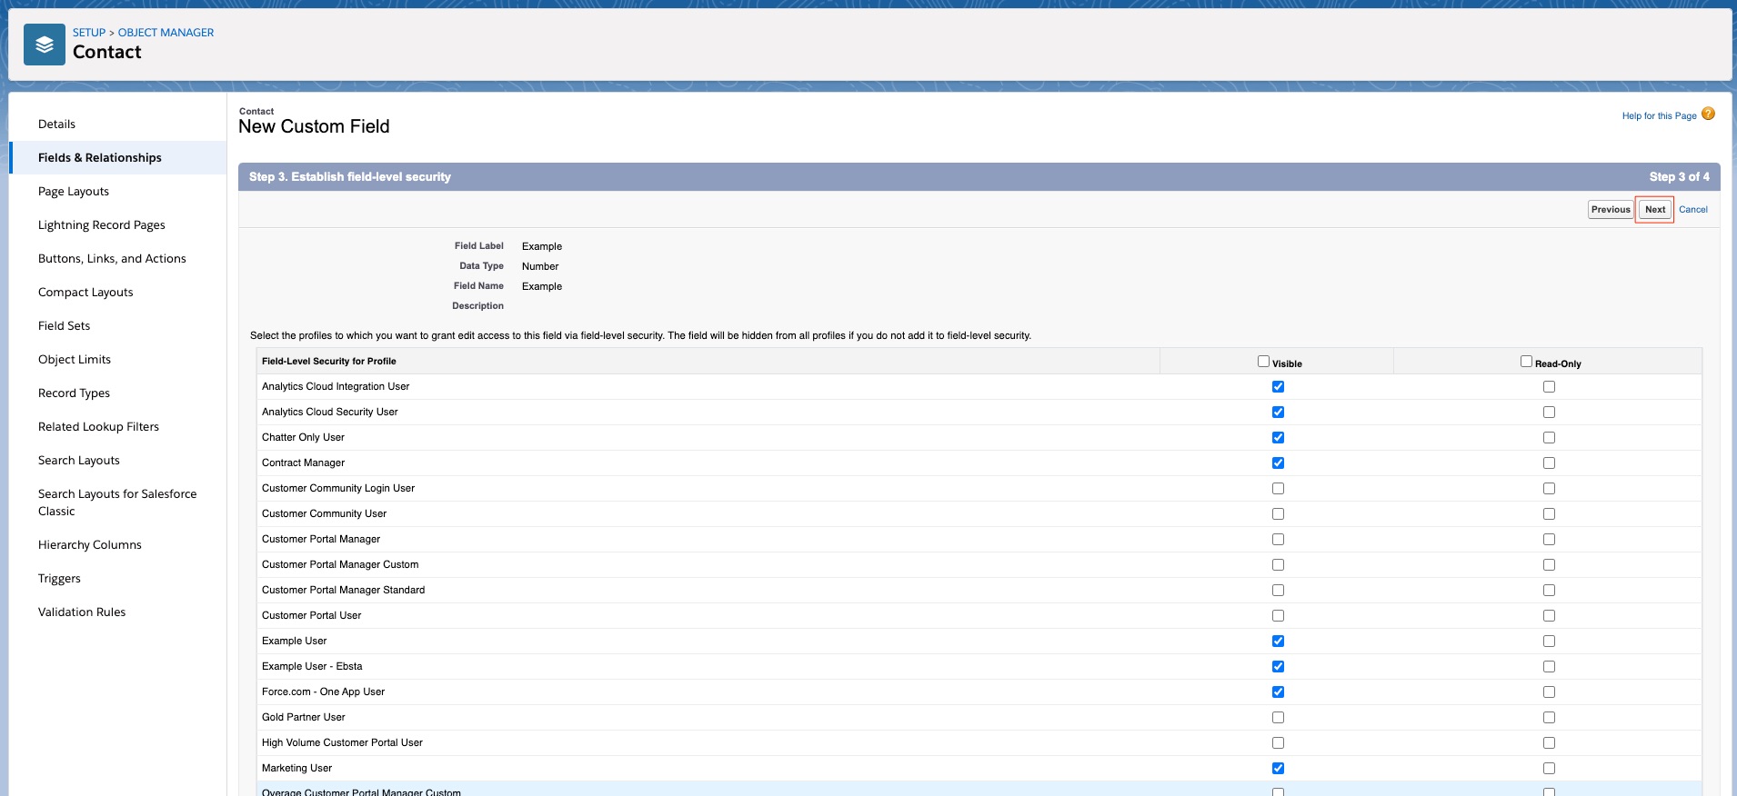
Task: Toggle the Read-Only header select-all checkbox
Action: [x=1526, y=362]
